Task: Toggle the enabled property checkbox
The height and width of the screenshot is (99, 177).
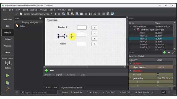Action: 158,75
